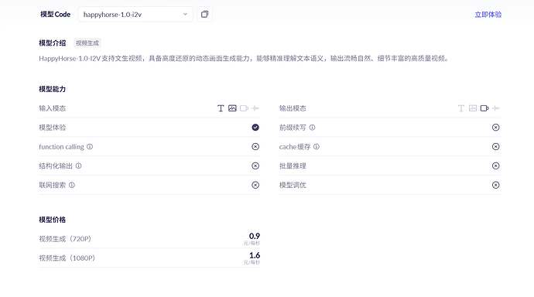Viewport: 534px width, 297px height.
Task: Click the text output modality icon in 输出模态 row
Action: [460, 108]
